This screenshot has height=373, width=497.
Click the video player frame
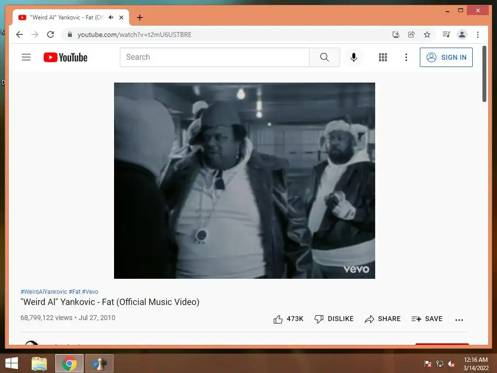click(245, 181)
